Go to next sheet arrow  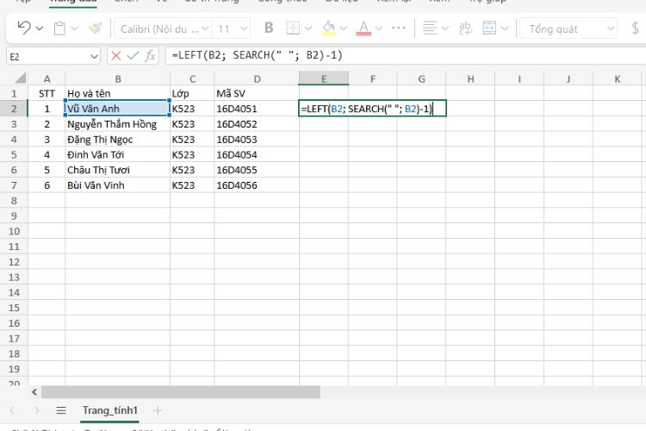pyautogui.click(x=37, y=410)
